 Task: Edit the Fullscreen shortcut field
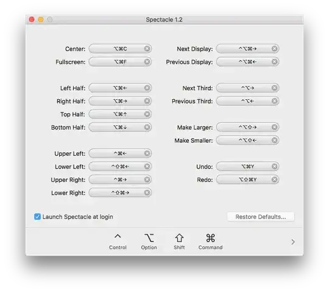(120, 61)
